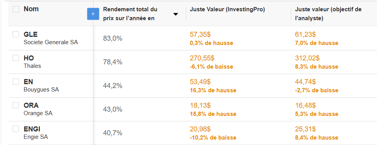The width and height of the screenshot is (377, 145).
Task: Sort by Juste Valeur (InvestingPro) header
Action: click(227, 9)
